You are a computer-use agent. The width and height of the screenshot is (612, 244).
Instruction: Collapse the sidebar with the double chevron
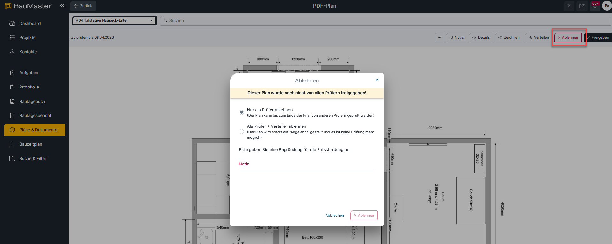point(62,6)
